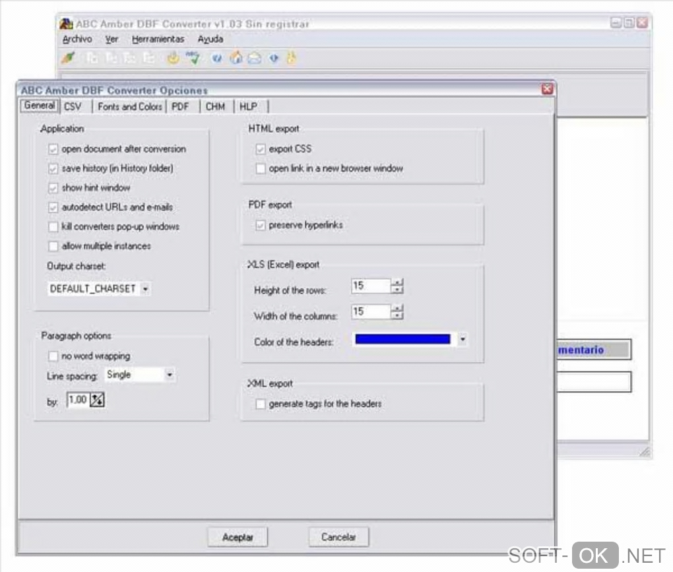The image size is (673, 572).
Task: Uncheck show hint window option
Action: coord(53,188)
